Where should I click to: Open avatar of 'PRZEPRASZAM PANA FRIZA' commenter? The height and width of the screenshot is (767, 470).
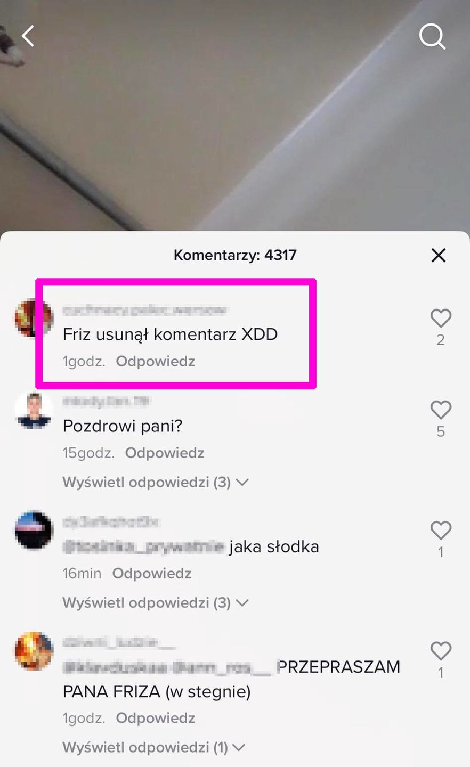34,651
